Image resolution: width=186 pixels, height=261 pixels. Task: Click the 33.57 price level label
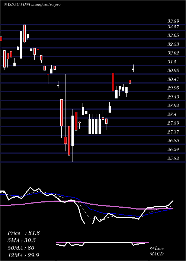click(x=173, y=27)
